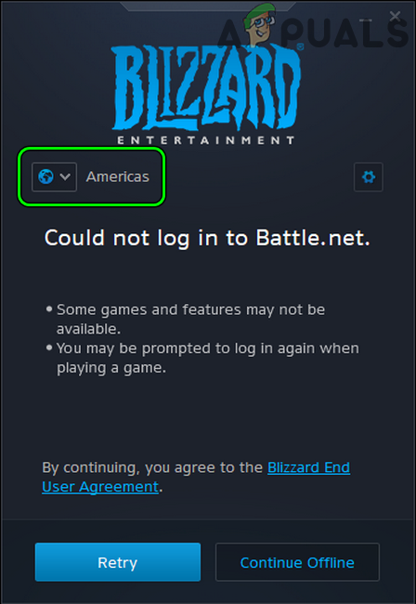Click the Some games and features bullet
The width and height of the screenshot is (416, 604).
click(185, 319)
